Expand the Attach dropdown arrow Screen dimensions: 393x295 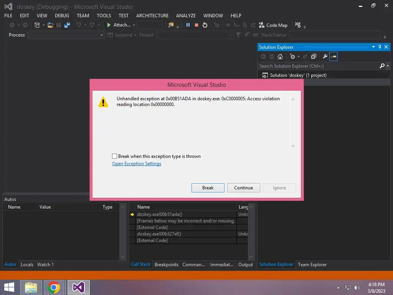point(134,25)
